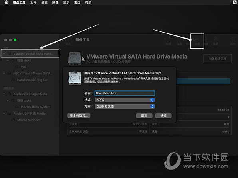Collapse the VMware Virtual SATA Hard disk row
The image size is (238, 178).
[4, 54]
